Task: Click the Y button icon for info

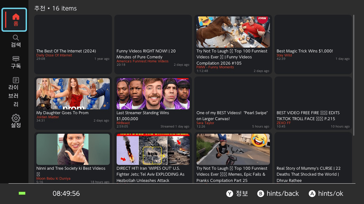Action: (x=230, y=194)
